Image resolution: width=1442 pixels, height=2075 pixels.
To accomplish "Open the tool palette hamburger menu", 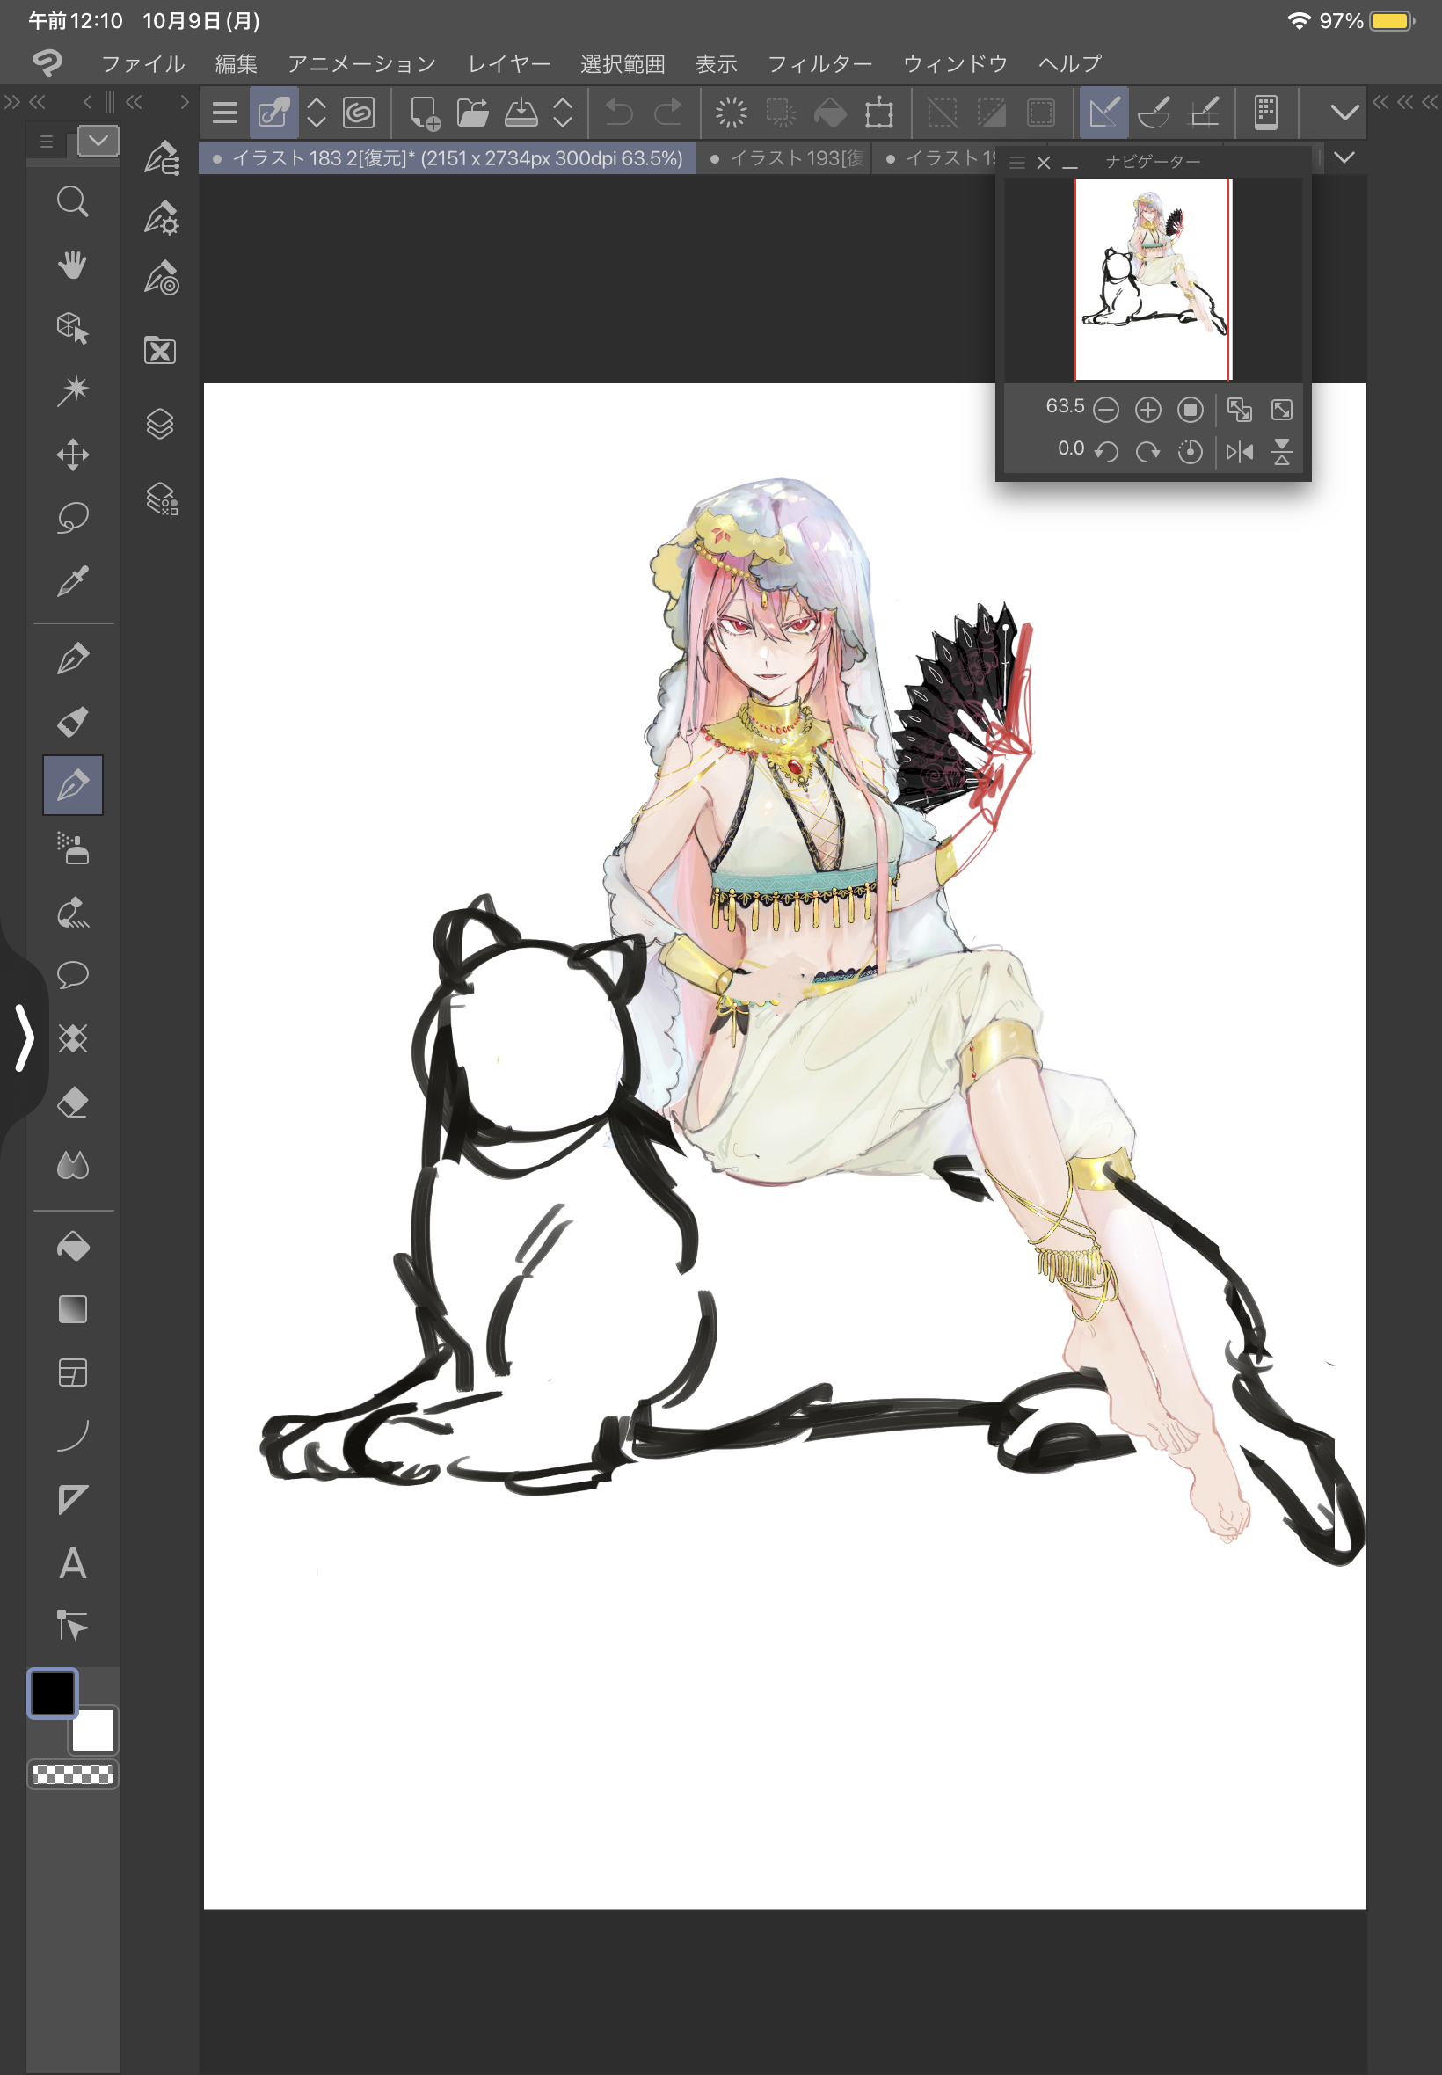I will click(x=47, y=141).
